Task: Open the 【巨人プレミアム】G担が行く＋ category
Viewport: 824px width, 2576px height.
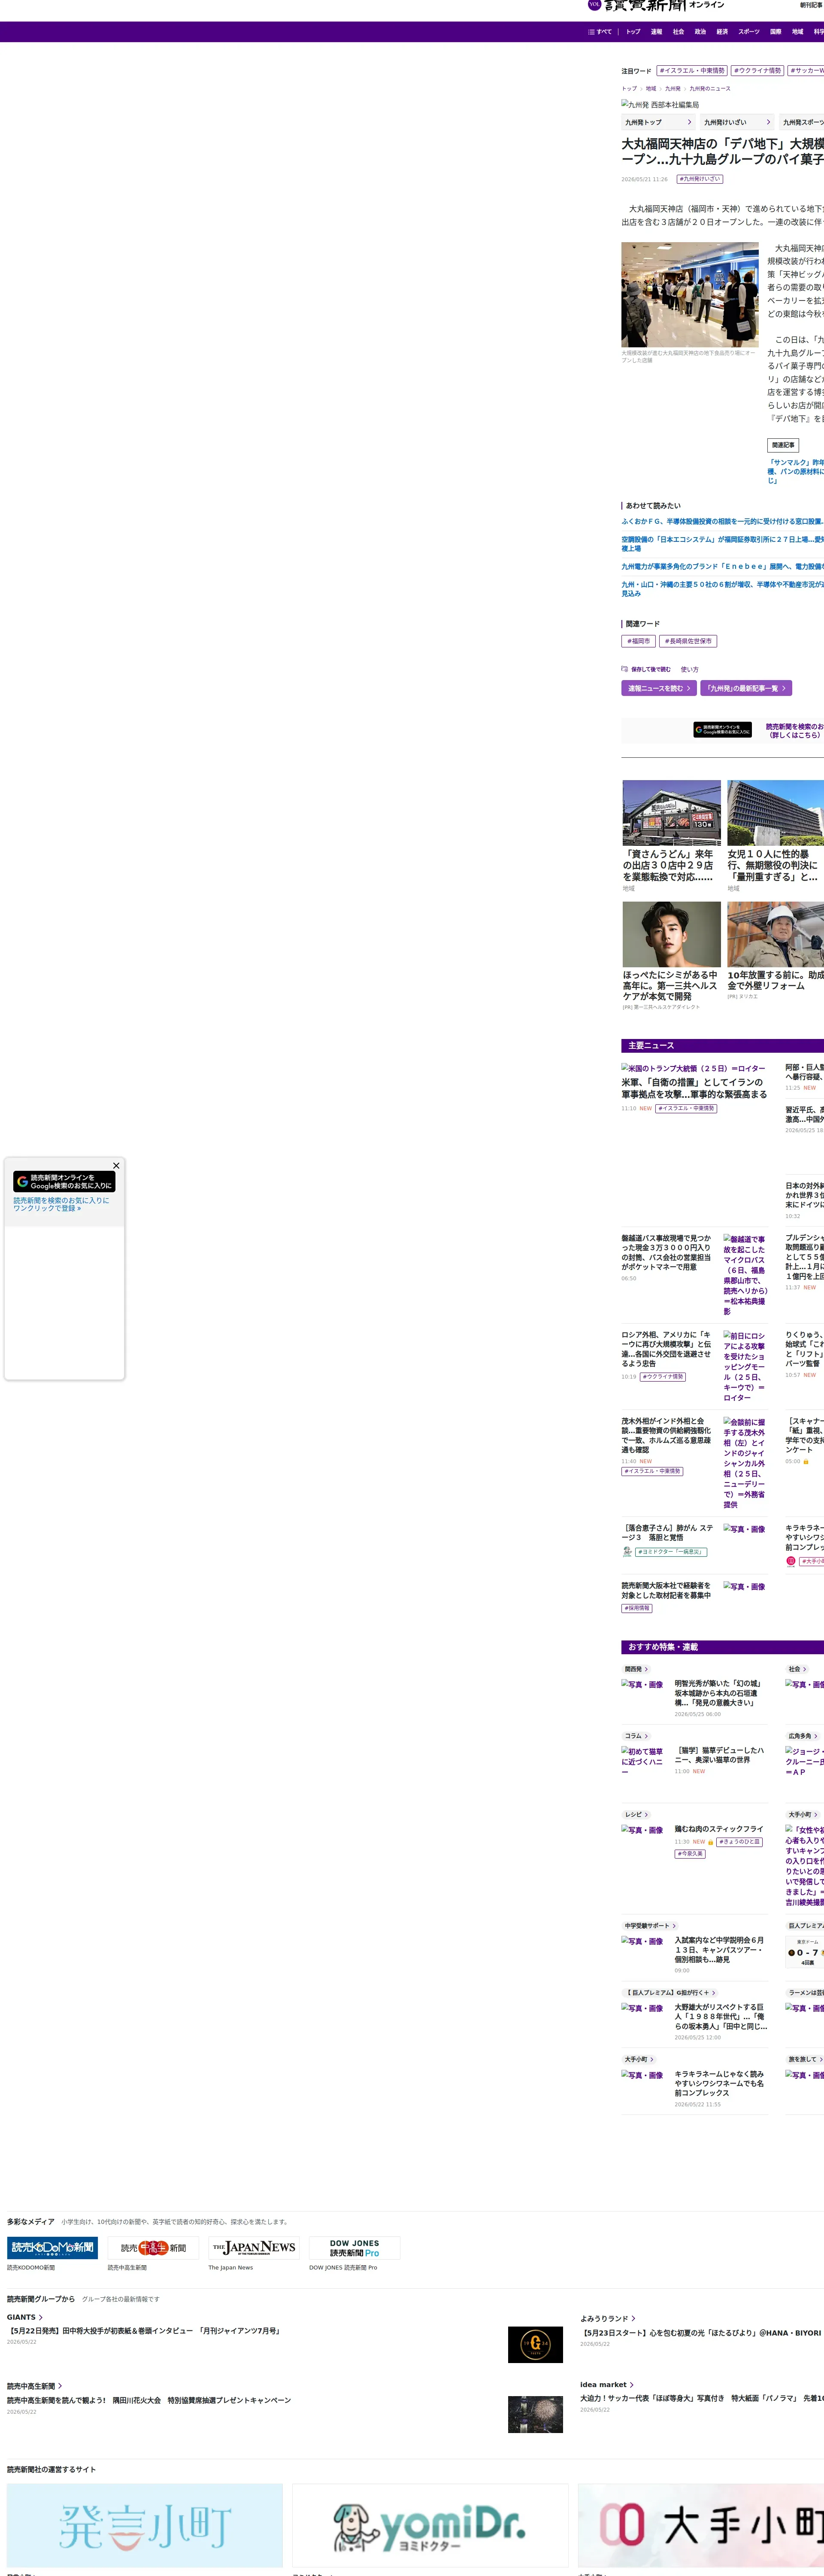Action: (670, 1992)
